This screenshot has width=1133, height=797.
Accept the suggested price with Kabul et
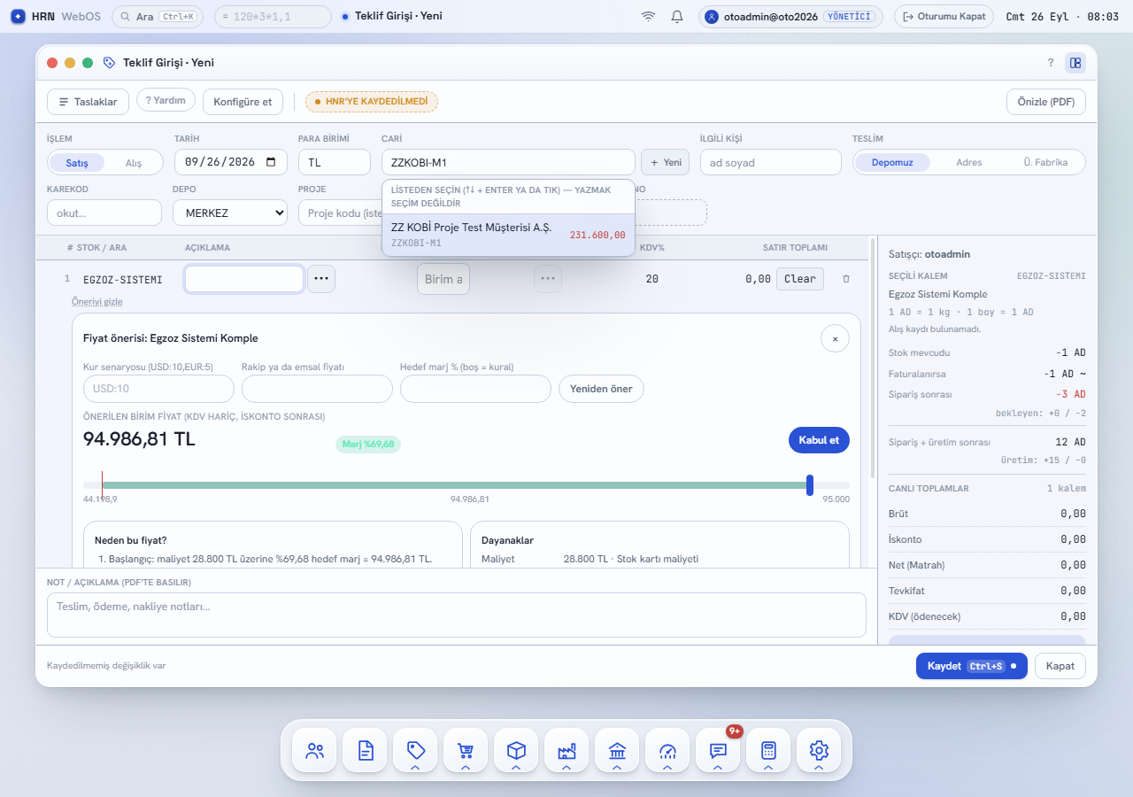click(819, 440)
